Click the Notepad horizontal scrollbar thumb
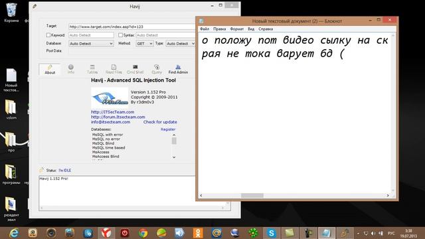This screenshot has height=239, width=425. [252, 196]
